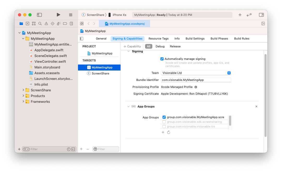
Task: Collapse the Signing section
Action: [x=128, y=52]
